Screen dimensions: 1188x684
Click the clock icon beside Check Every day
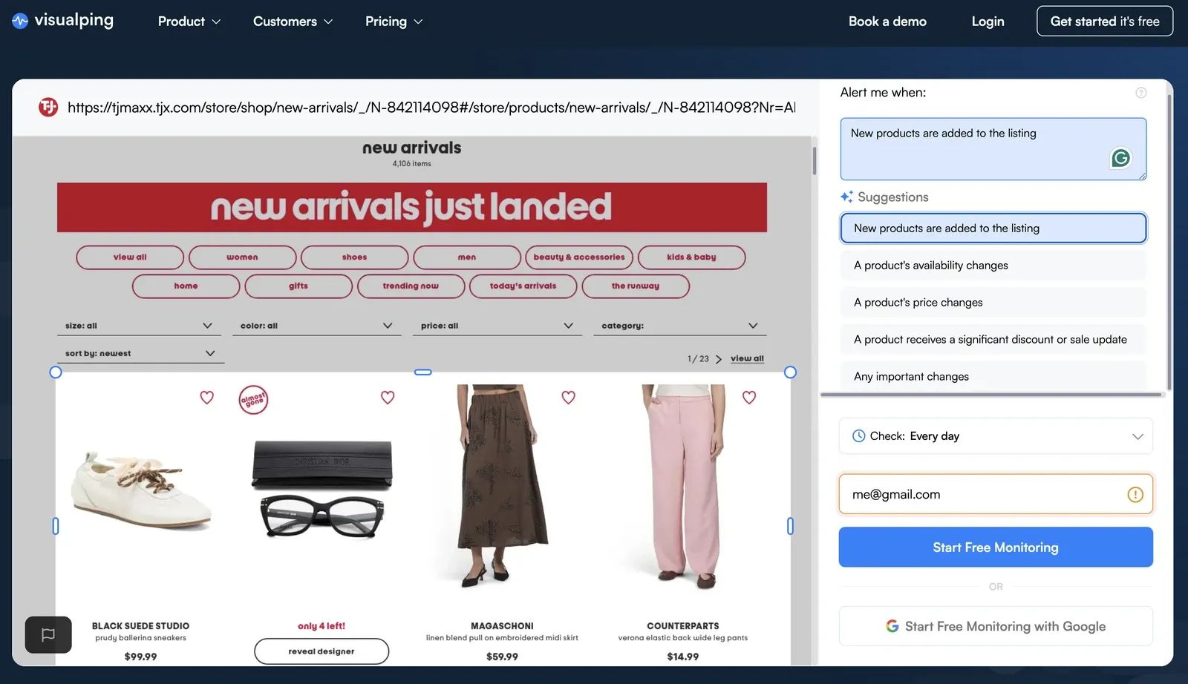858,436
